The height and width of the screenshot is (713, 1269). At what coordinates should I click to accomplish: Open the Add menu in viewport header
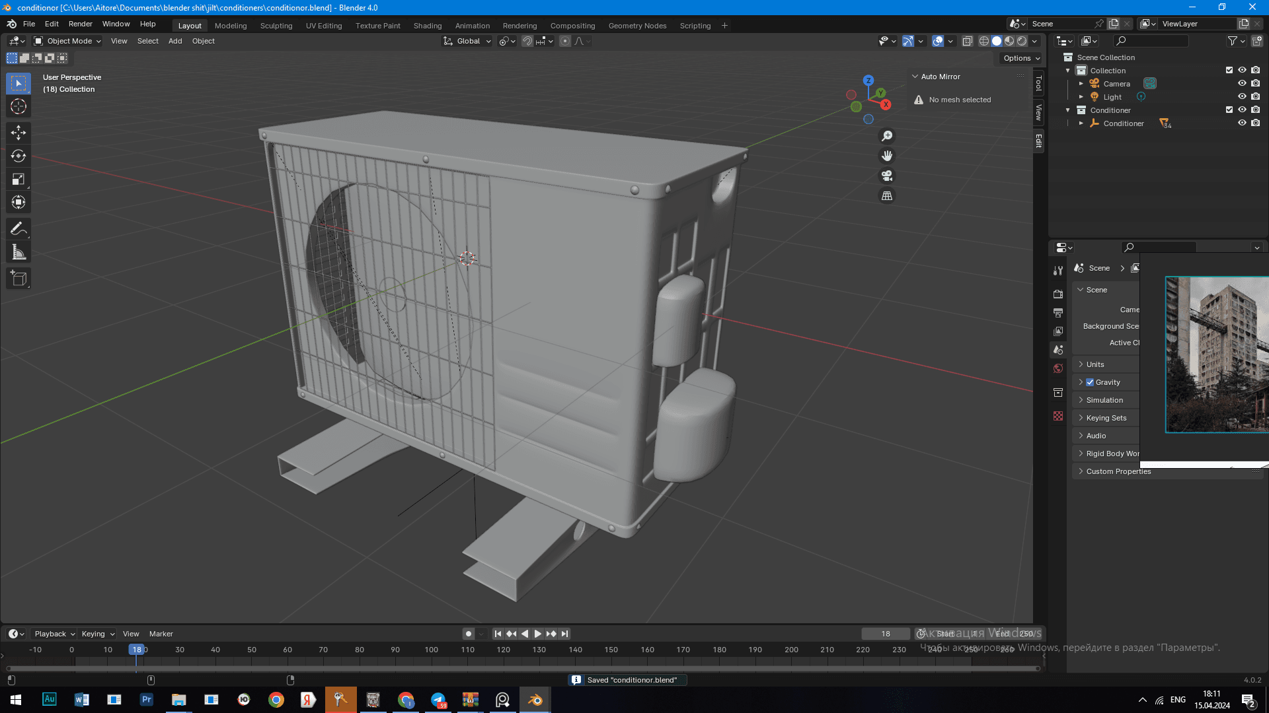point(175,41)
